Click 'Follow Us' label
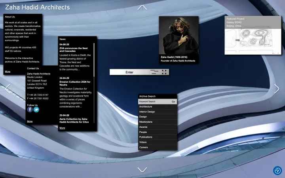Screen dimensions: 285x178 point(32,105)
